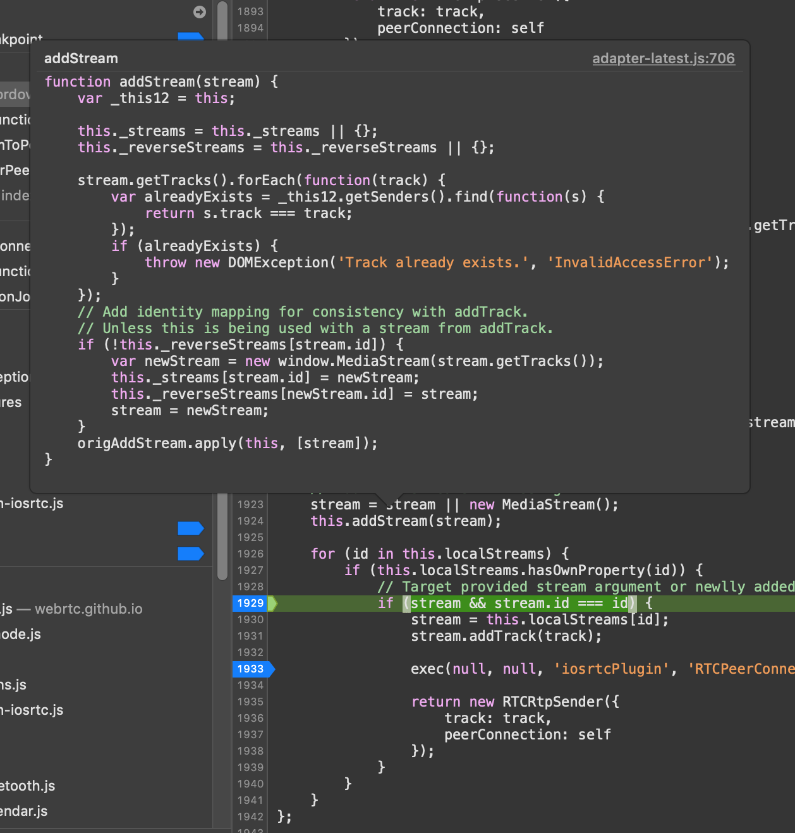Toggle the breakpoint on line 1933
Image resolution: width=795 pixels, height=833 pixels.
click(x=254, y=669)
